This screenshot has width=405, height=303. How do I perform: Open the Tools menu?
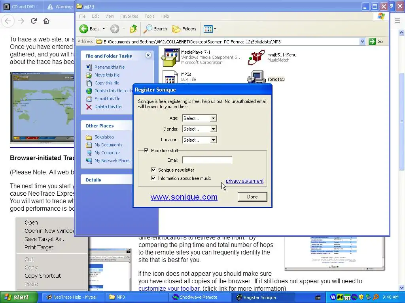pyautogui.click(x=149, y=16)
